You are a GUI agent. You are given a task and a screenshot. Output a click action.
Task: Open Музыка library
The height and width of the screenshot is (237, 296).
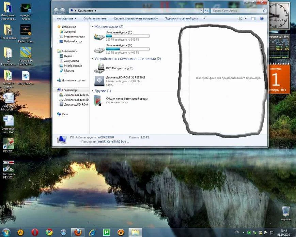[69, 71]
